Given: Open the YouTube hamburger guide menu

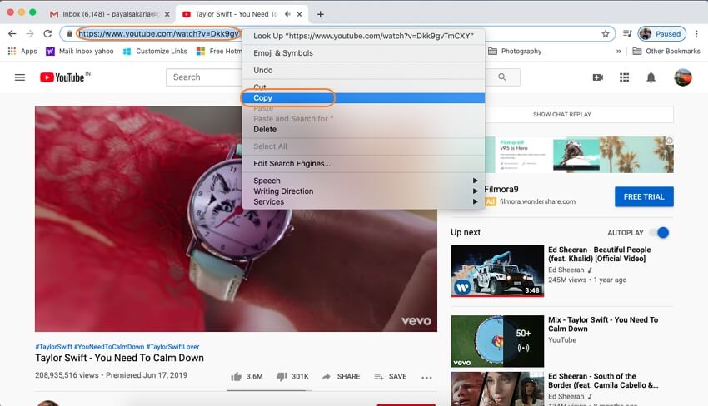Looking at the screenshot, I should pyautogui.click(x=20, y=77).
